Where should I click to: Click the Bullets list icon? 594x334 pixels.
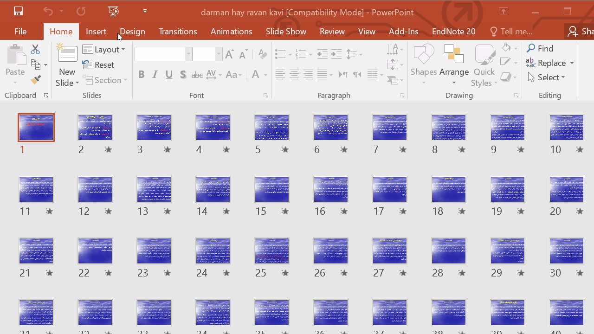(x=280, y=54)
